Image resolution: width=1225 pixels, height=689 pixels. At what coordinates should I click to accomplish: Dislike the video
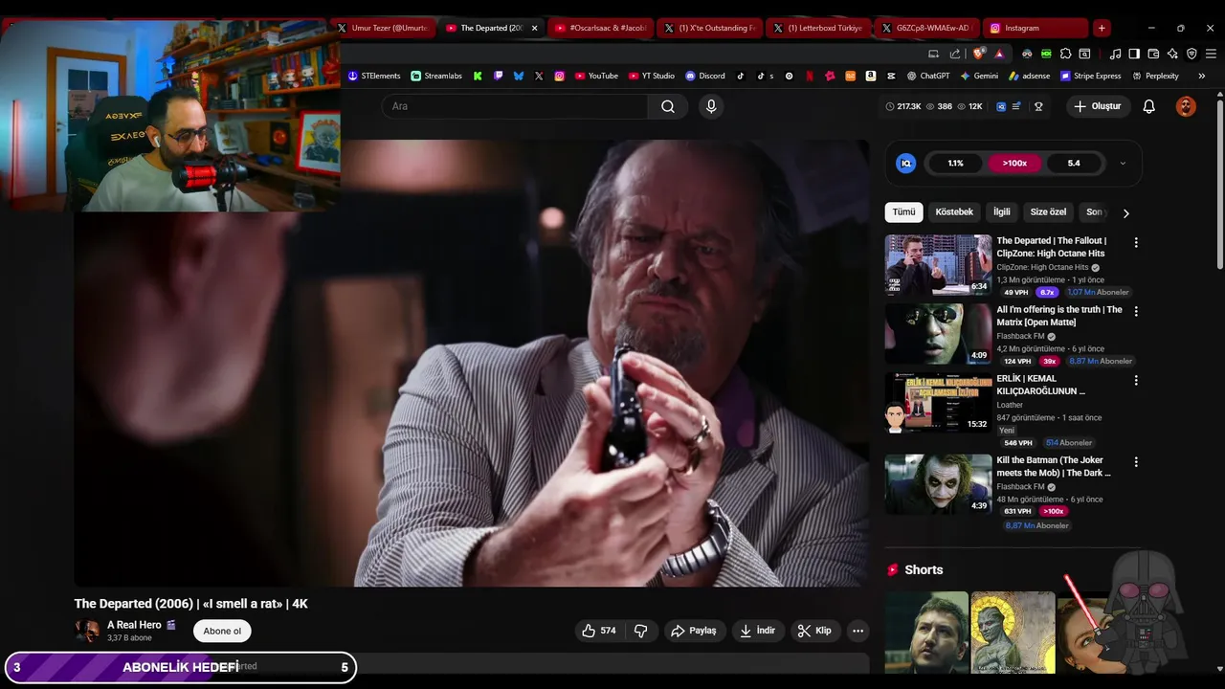pos(641,631)
